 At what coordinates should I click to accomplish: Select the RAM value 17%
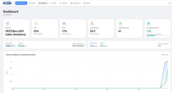tap(64, 31)
